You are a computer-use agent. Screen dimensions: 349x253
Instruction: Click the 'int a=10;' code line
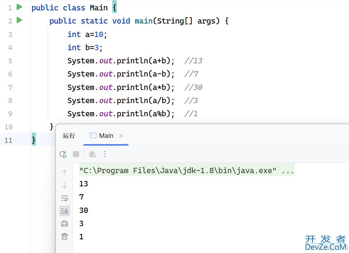point(88,34)
